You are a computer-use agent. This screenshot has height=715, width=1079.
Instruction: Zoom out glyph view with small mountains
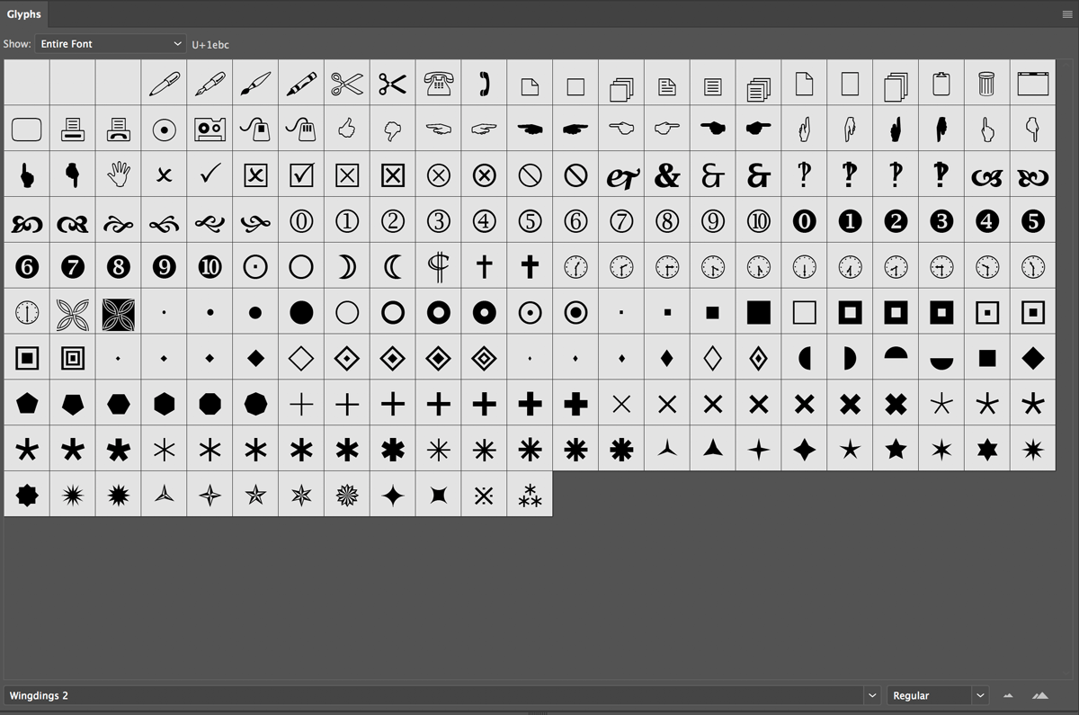[x=1008, y=696]
